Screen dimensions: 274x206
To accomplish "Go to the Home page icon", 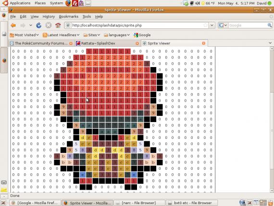I will pos(58,26).
